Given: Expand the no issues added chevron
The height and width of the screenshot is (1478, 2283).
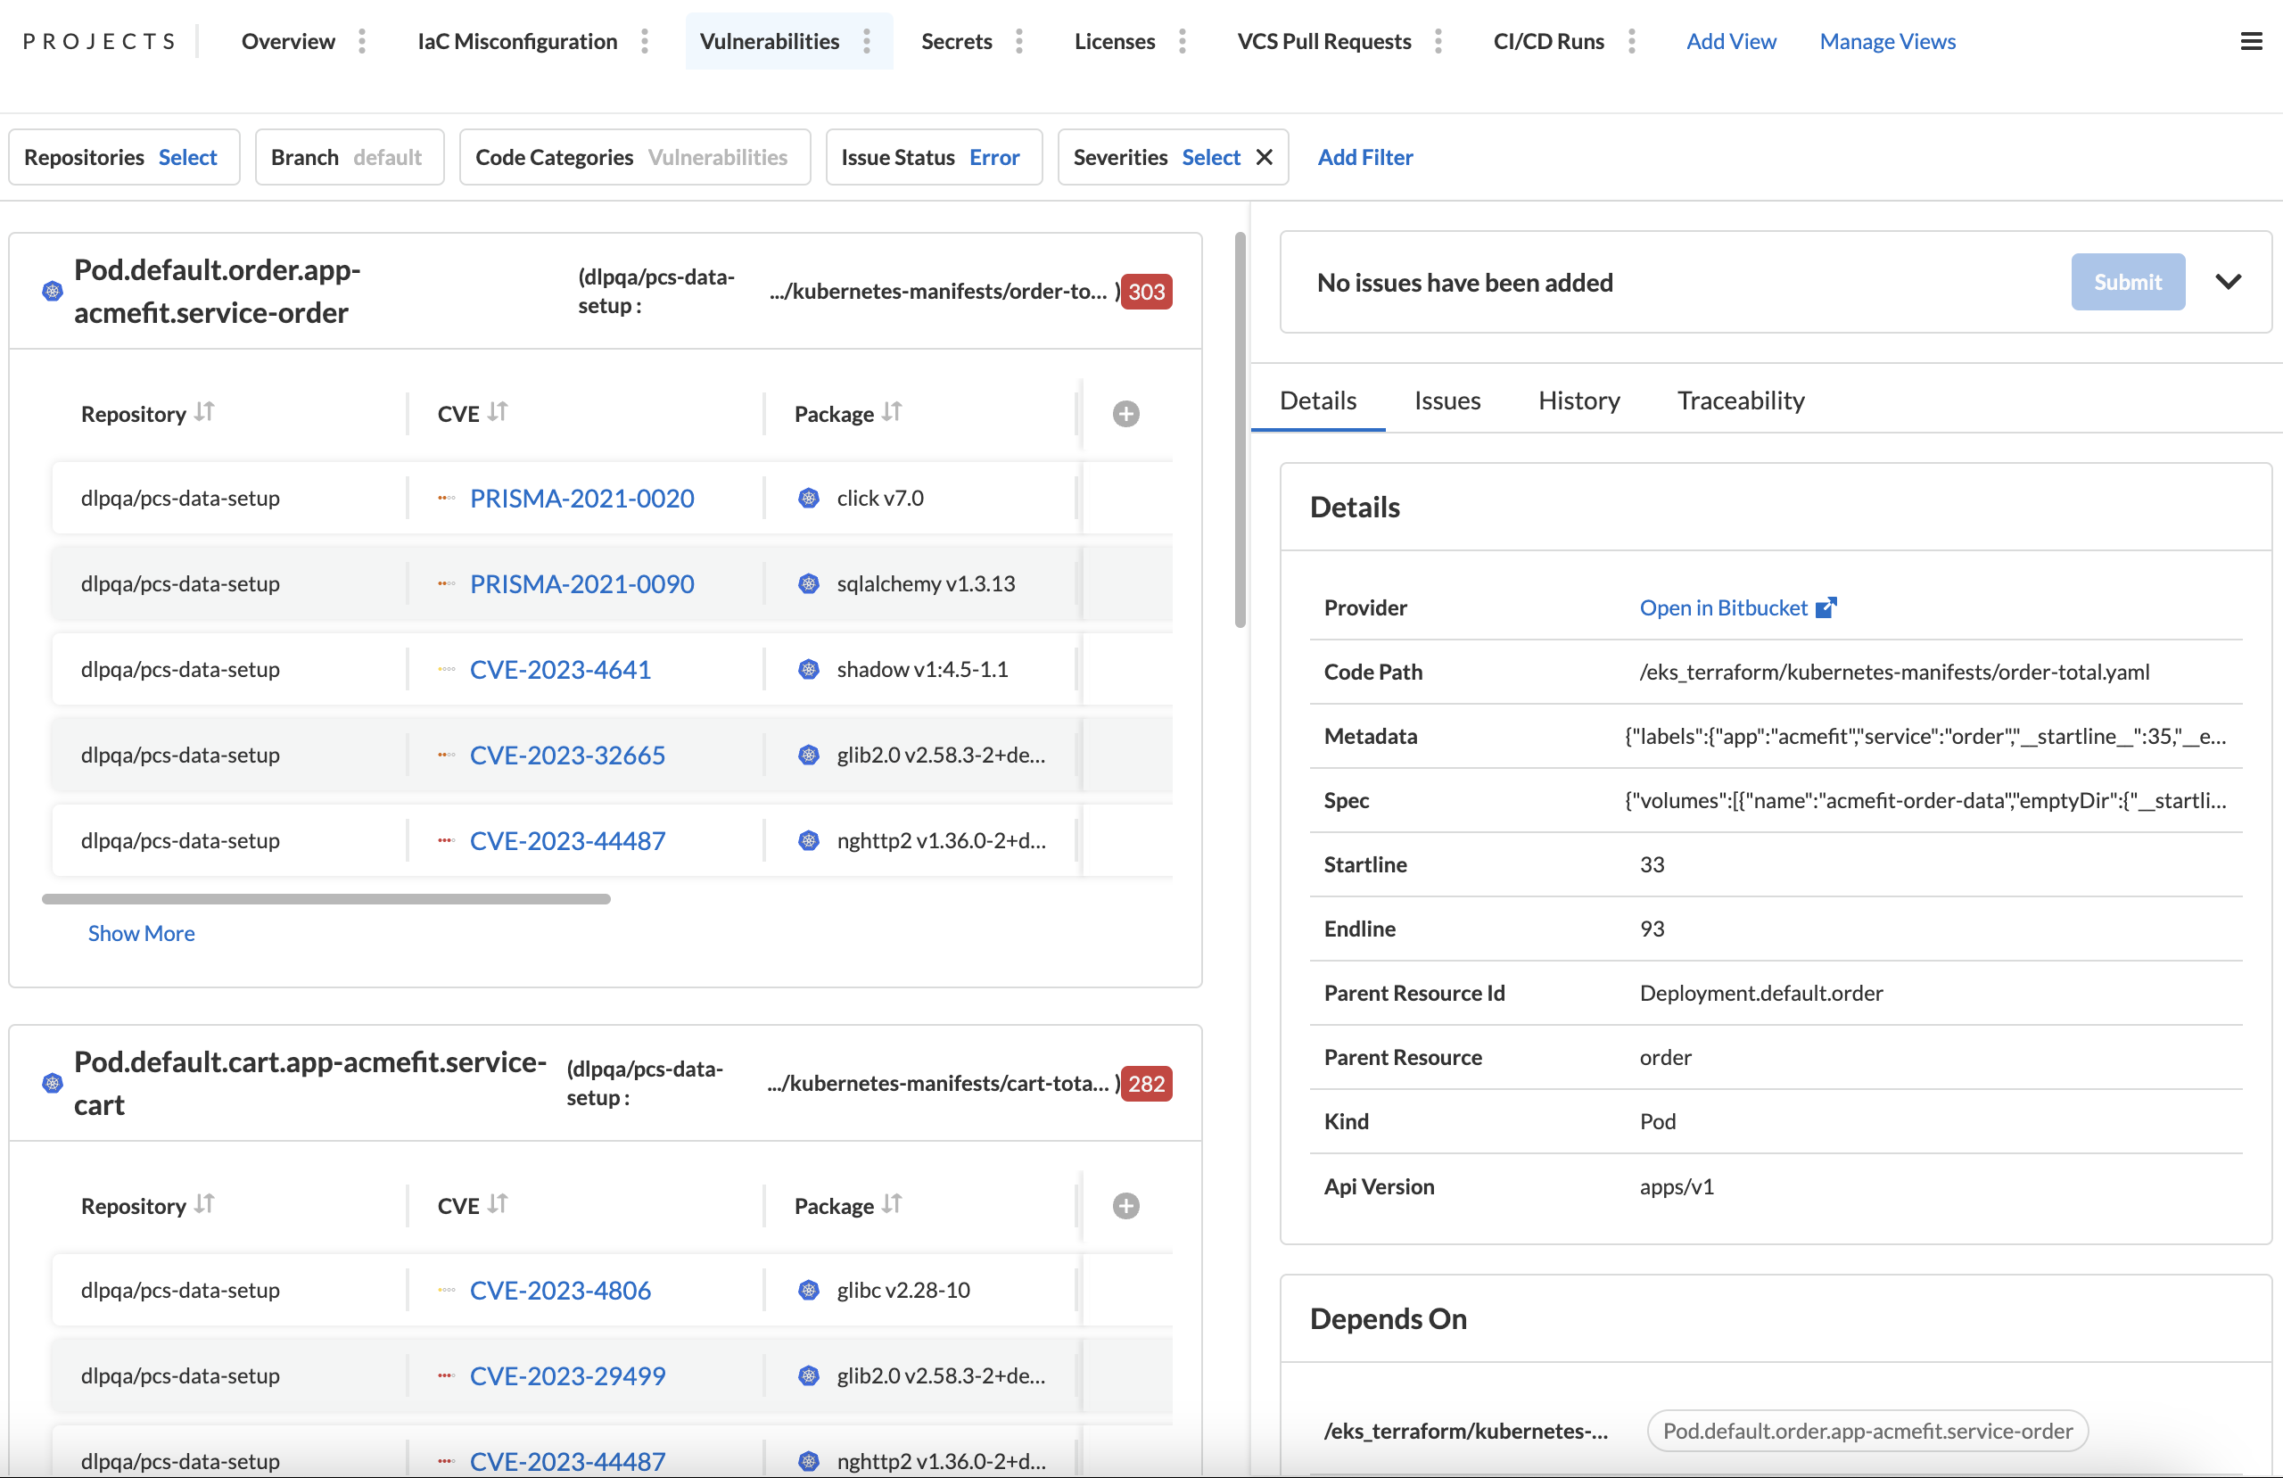Looking at the screenshot, I should coord(2228,282).
